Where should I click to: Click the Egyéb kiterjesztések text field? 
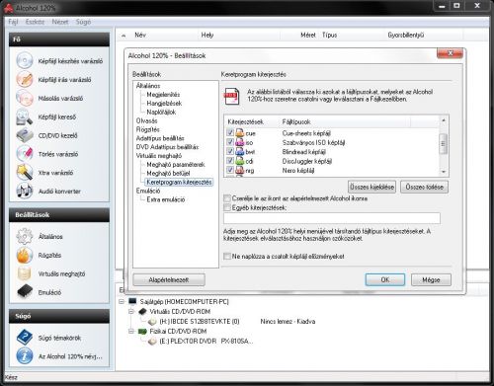point(332,218)
